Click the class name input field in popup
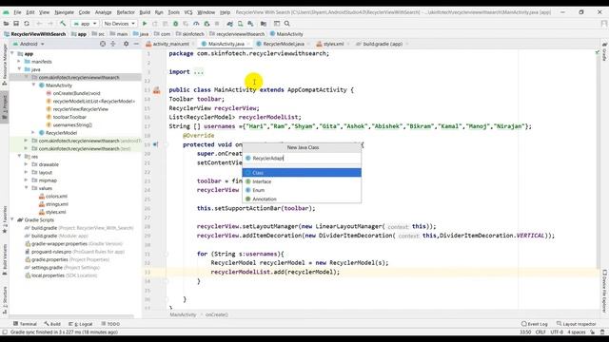The height and width of the screenshot is (342, 609). [x=302, y=159]
